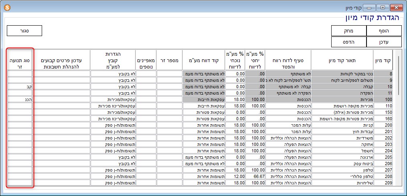Click the סוג תנועה זר cell containing הכנ
407x196 pixels.
(x=20, y=99)
